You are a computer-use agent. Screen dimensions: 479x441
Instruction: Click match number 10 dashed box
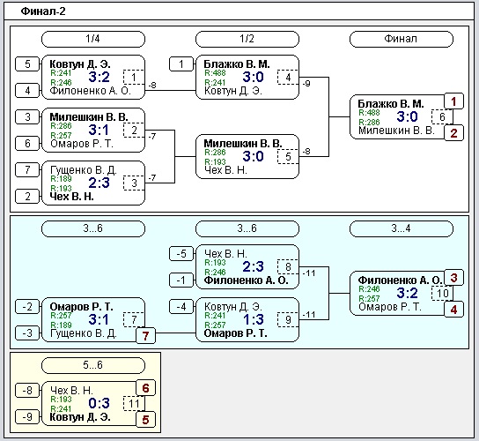pos(442,293)
